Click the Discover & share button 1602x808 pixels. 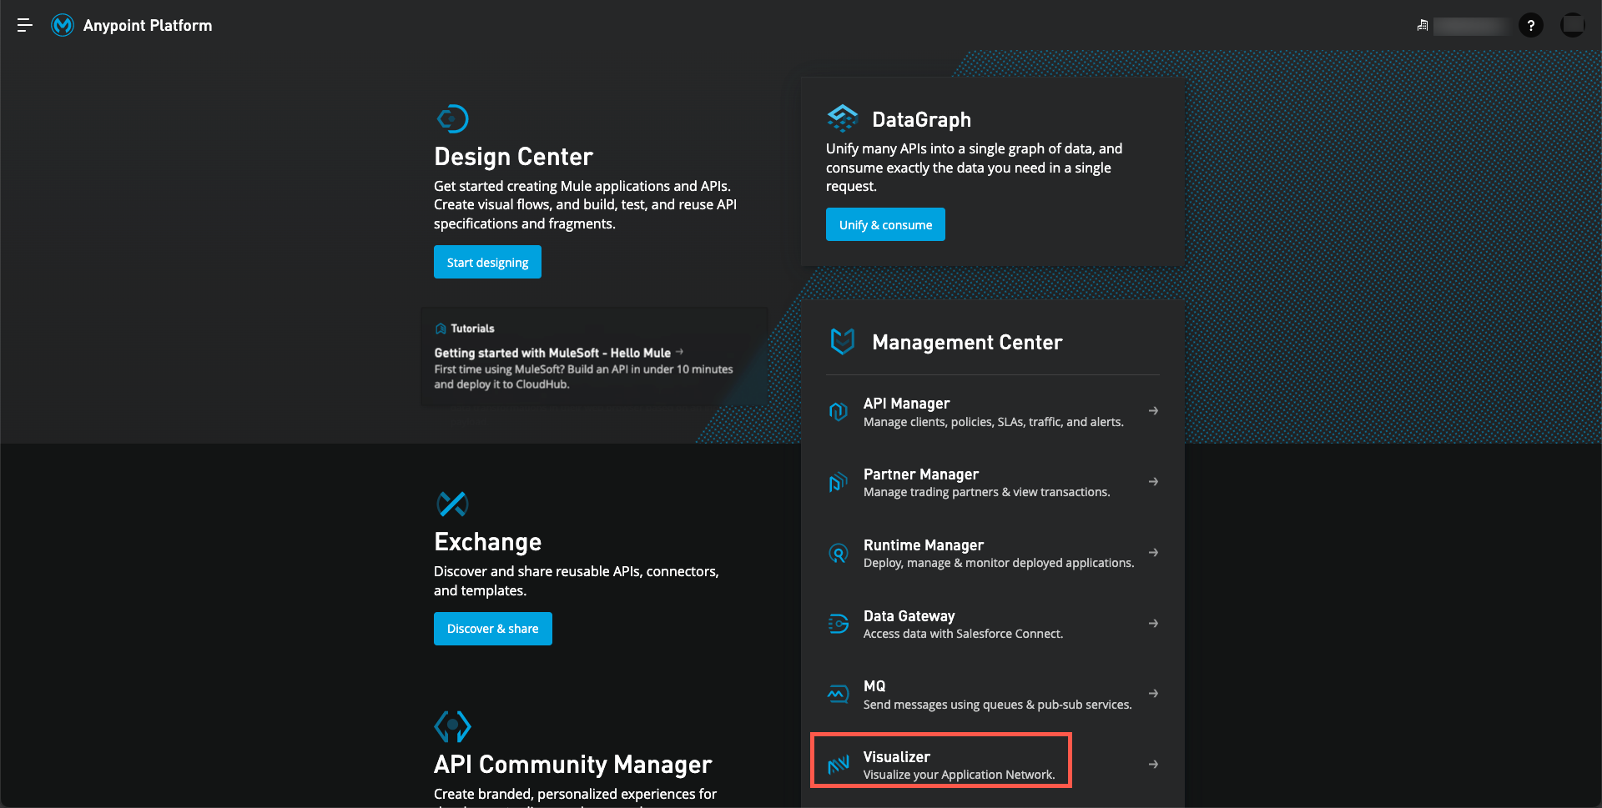[492, 629]
